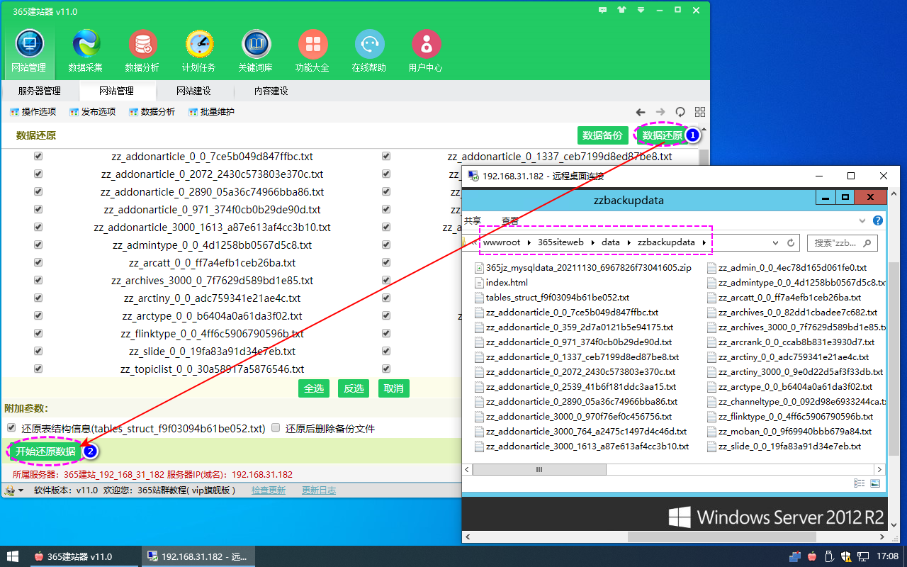
Task: Uncheck zz_addonarticle_0_2072 row checkbox
Action: [x=38, y=174]
